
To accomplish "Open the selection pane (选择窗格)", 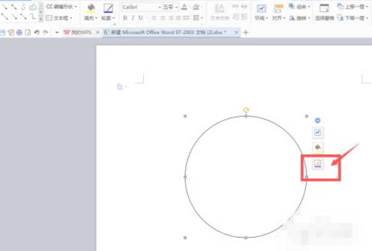I will [324, 11].
